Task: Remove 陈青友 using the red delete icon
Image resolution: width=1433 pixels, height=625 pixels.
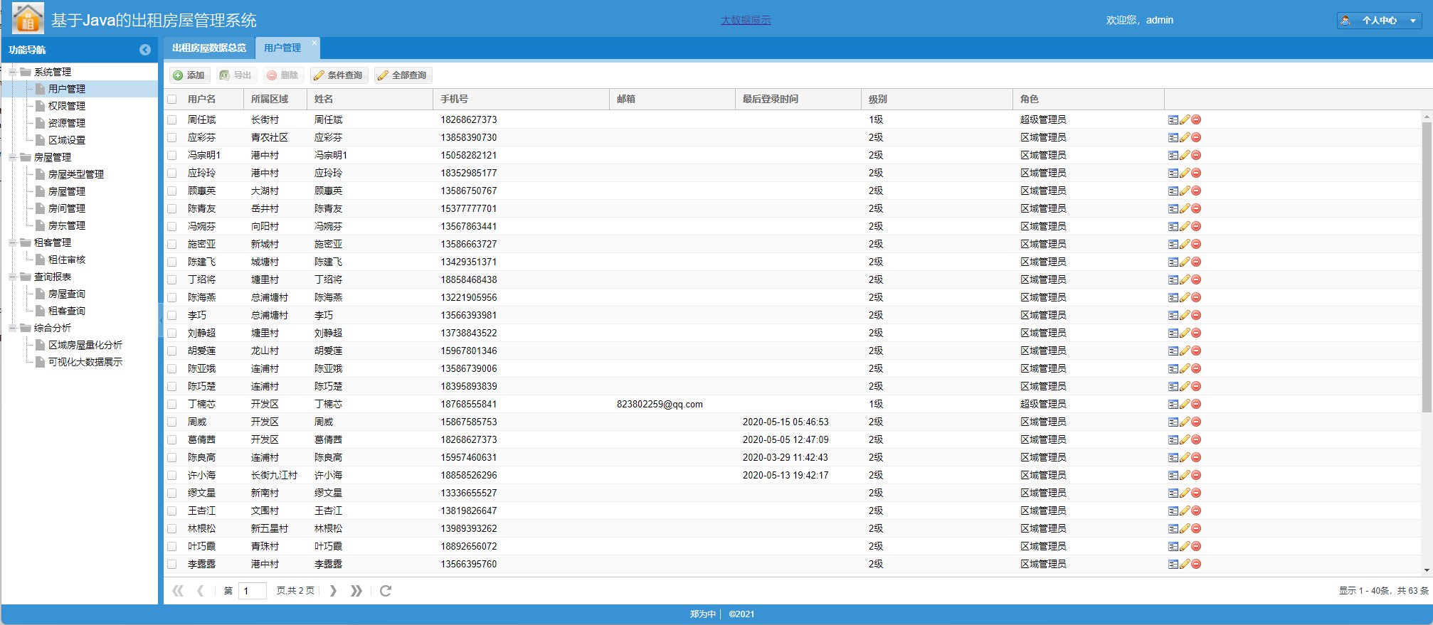Action: tap(1196, 208)
